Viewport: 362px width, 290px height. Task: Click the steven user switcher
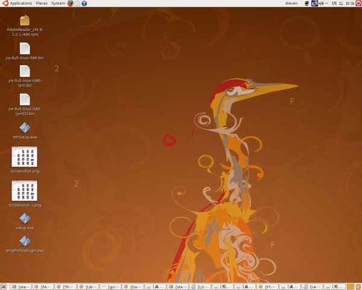pos(291,3)
